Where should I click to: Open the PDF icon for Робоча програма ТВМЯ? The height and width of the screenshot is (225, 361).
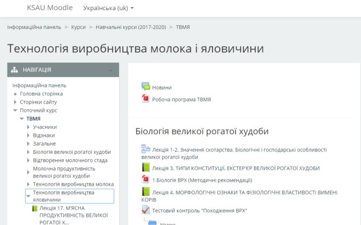click(x=146, y=98)
